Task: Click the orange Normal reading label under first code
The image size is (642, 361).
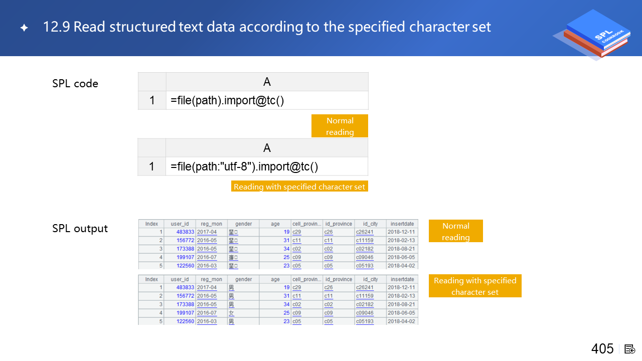Action: (x=340, y=126)
